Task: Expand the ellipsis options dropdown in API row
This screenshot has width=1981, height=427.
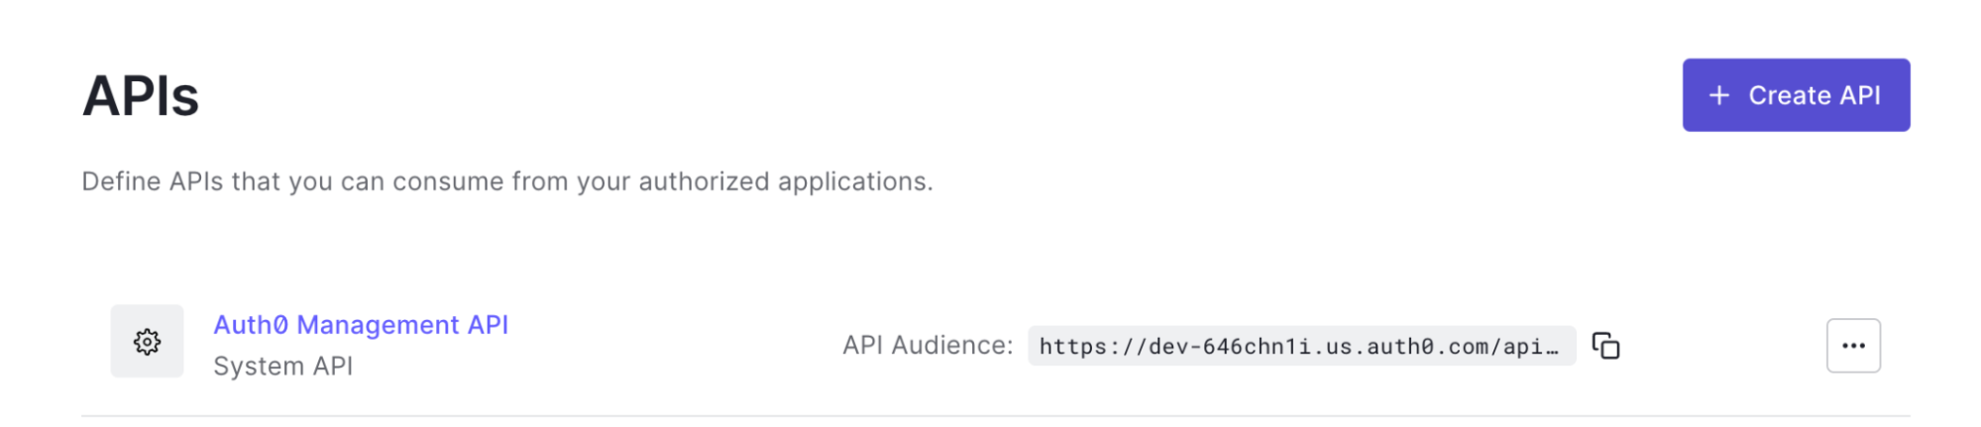Action: [x=1853, y=346]
